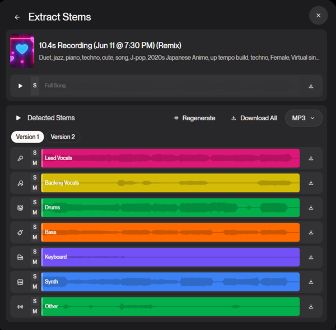Click the Bass guitar icon
This screenshot has width=336, height=330.
coord(20,232)
